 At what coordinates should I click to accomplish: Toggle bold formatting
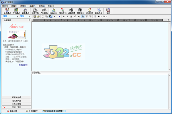[x=64, y=16]
